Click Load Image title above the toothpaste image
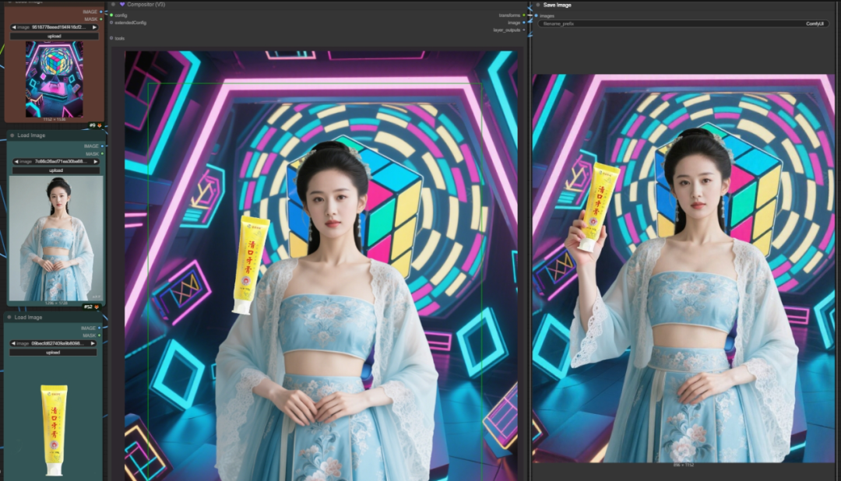Viewport: 841px width, 481px height. pyautogui.click(x=28, y=317)
